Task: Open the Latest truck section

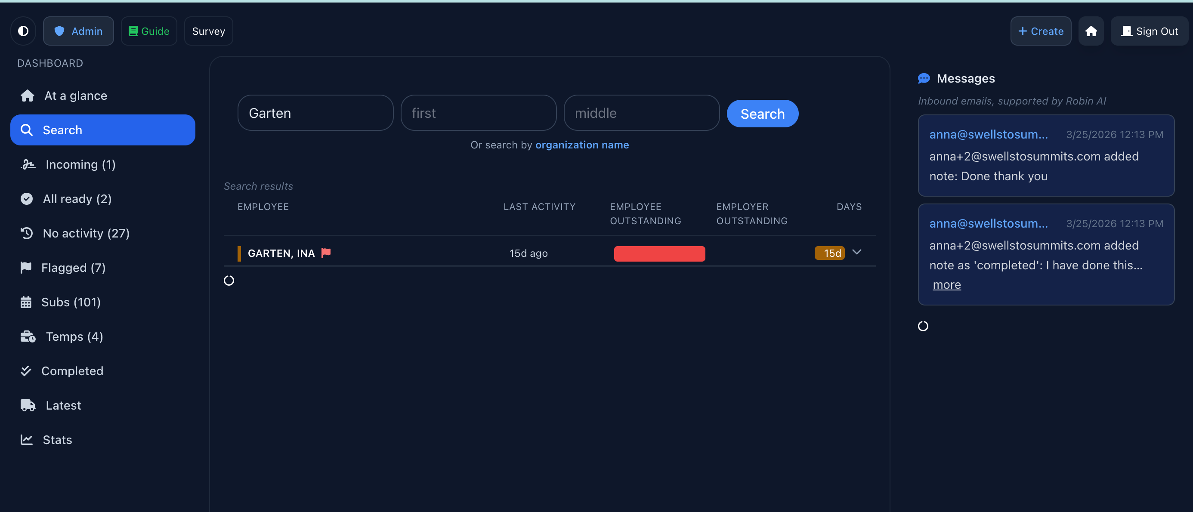Action: (63, 405)
